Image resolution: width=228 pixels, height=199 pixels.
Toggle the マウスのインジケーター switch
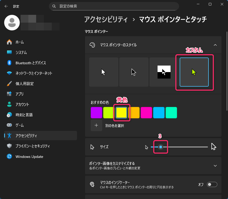(212, 184)
